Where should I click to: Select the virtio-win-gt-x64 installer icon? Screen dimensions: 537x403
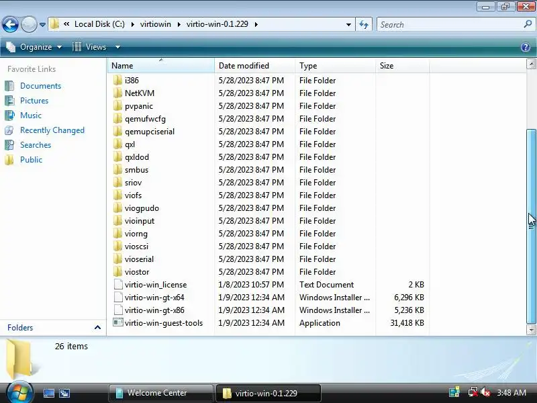coord(118,297)
